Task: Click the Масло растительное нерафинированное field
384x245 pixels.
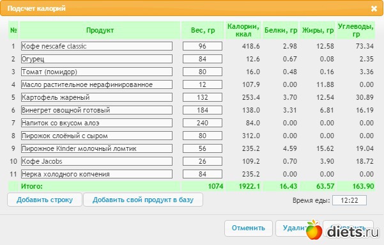Action: [96, 84]
